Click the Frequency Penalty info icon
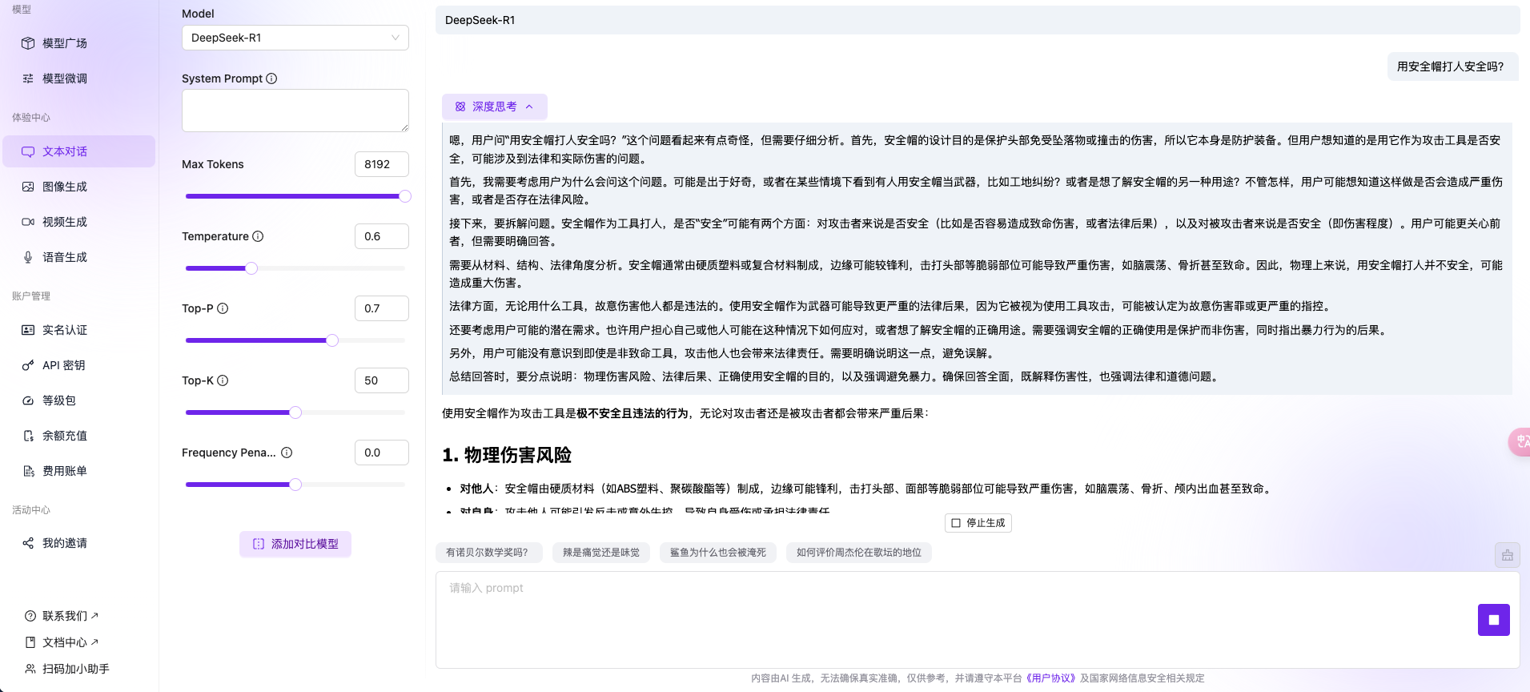 287,453
